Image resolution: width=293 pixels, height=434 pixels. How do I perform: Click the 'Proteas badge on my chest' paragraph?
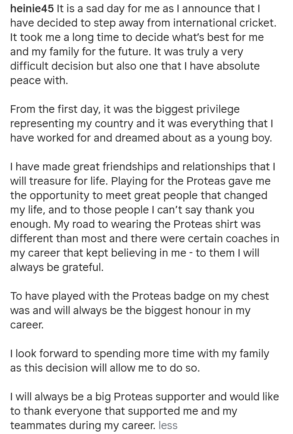click(139, 310)
